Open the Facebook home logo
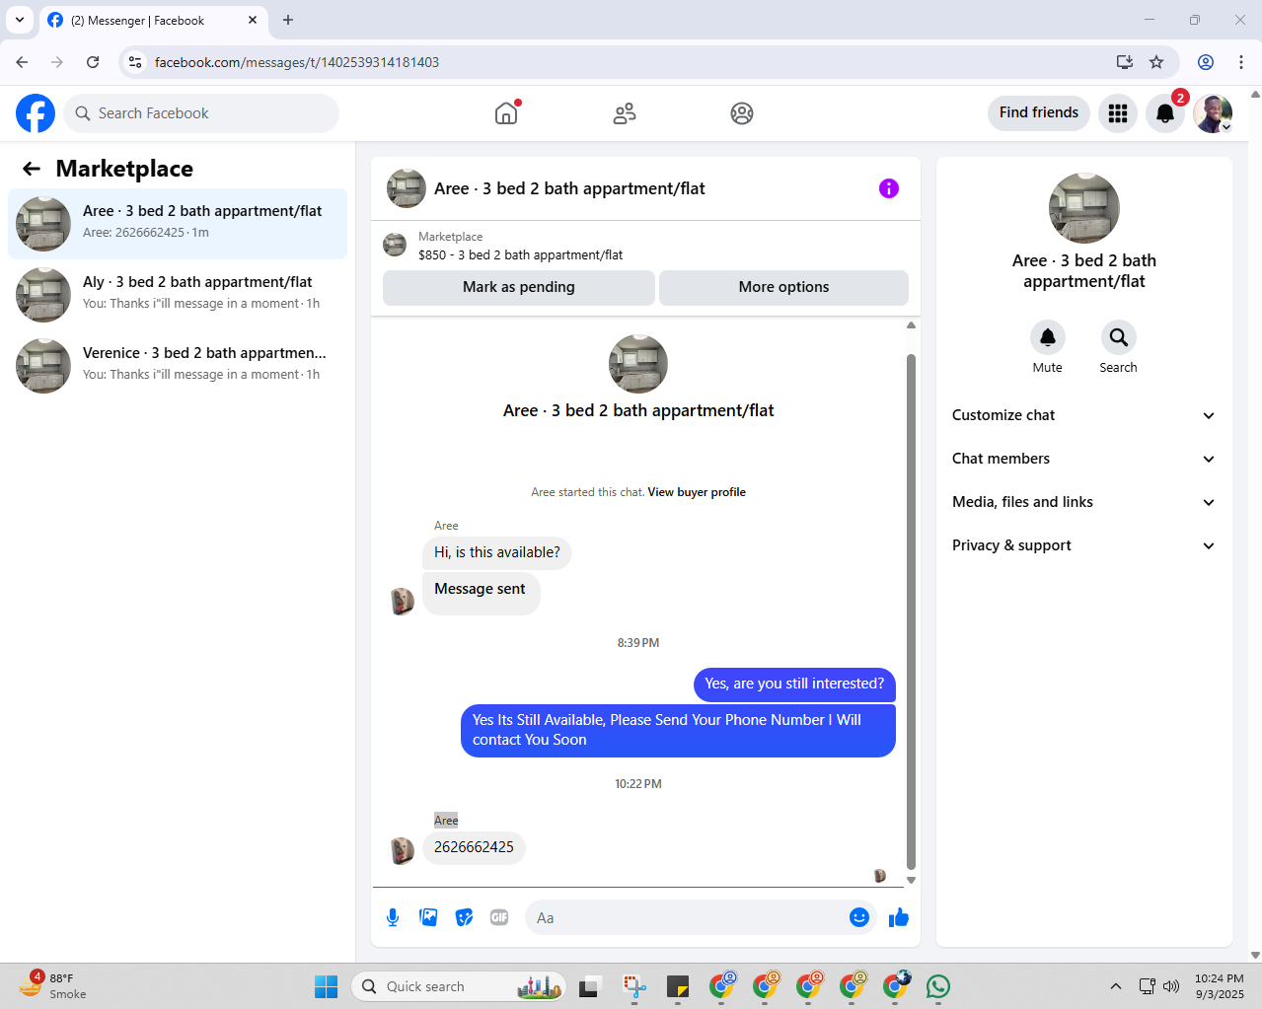Viewport: 1262px width, 1009px height. [36, 113]
